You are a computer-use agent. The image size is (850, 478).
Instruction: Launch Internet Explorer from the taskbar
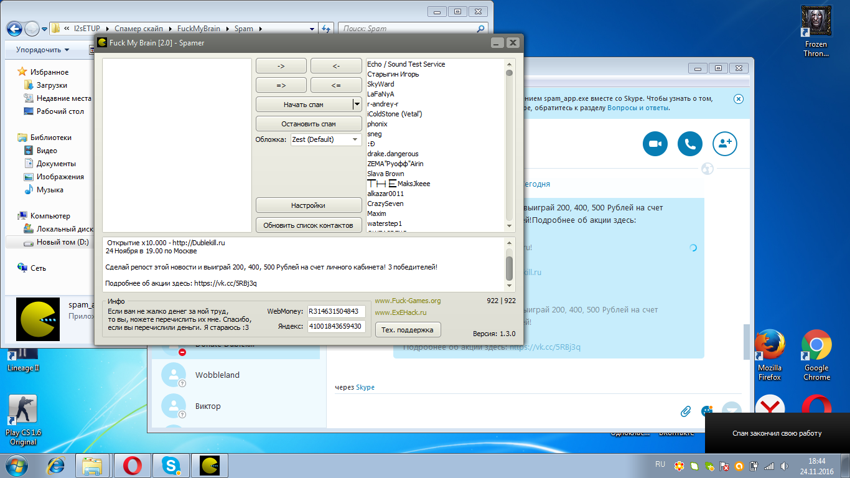[57, 466]
